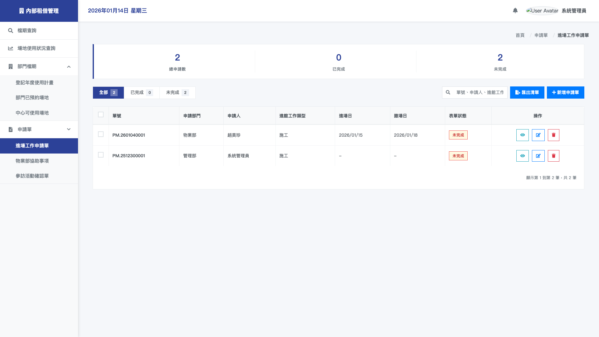Check the row checkbox for PM.2601040001

pos(101,134)
